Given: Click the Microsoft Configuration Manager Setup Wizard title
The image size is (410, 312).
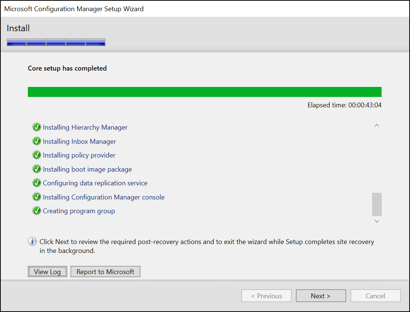Looking at the screenshot, I should tap(74, 9).
